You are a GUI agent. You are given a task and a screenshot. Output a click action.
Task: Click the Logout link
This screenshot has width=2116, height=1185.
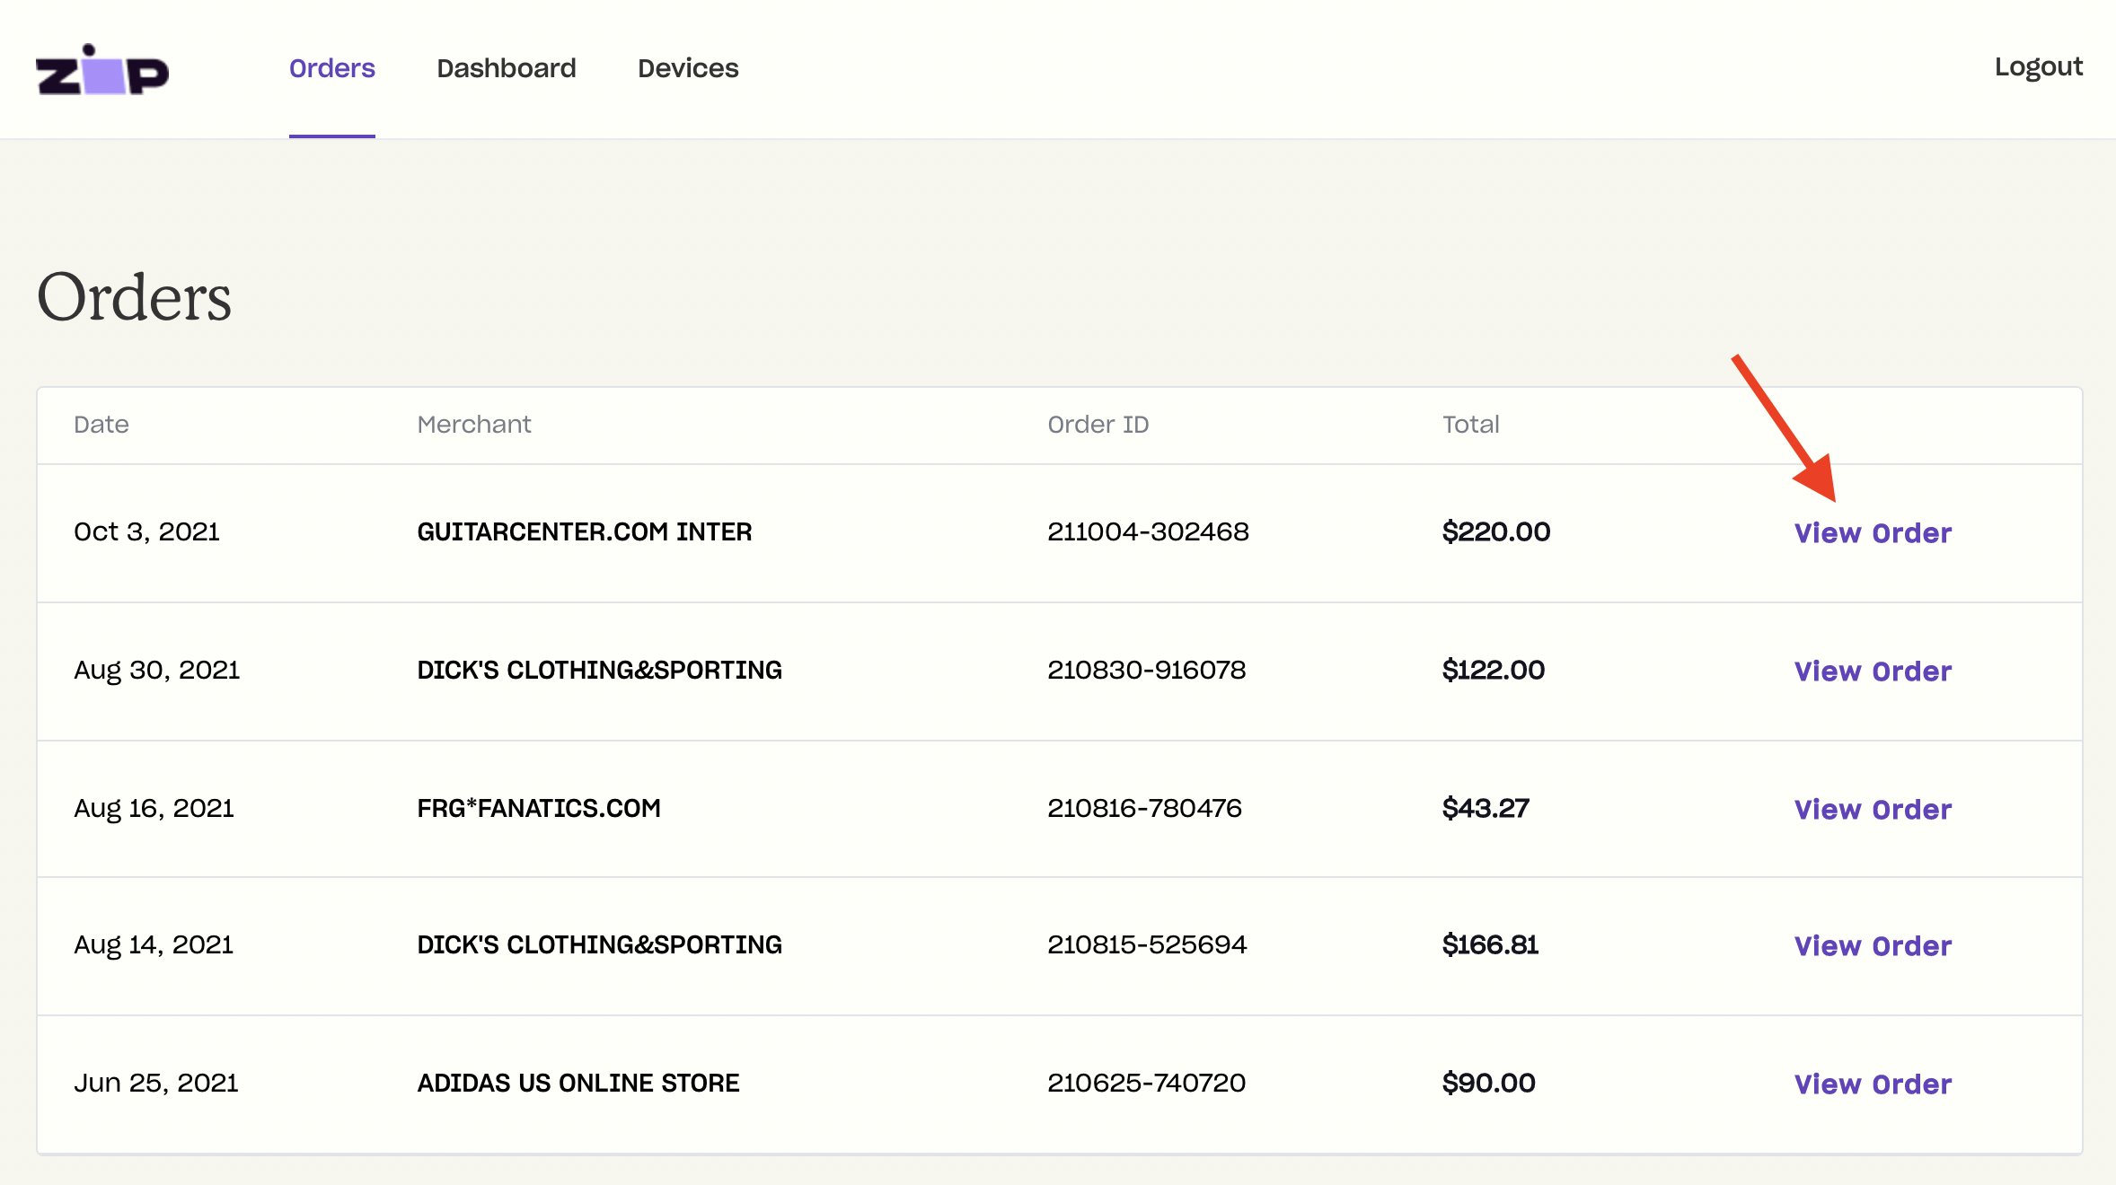coord(2039,67)
